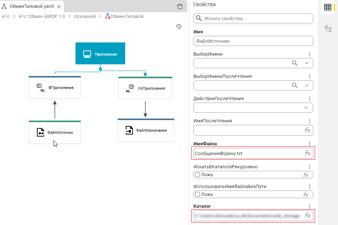The width and height of the screenshot is (338, 225).
Task: Expand the ДействиеПослеЧтения dropdown
Action: tap(306, 108)
